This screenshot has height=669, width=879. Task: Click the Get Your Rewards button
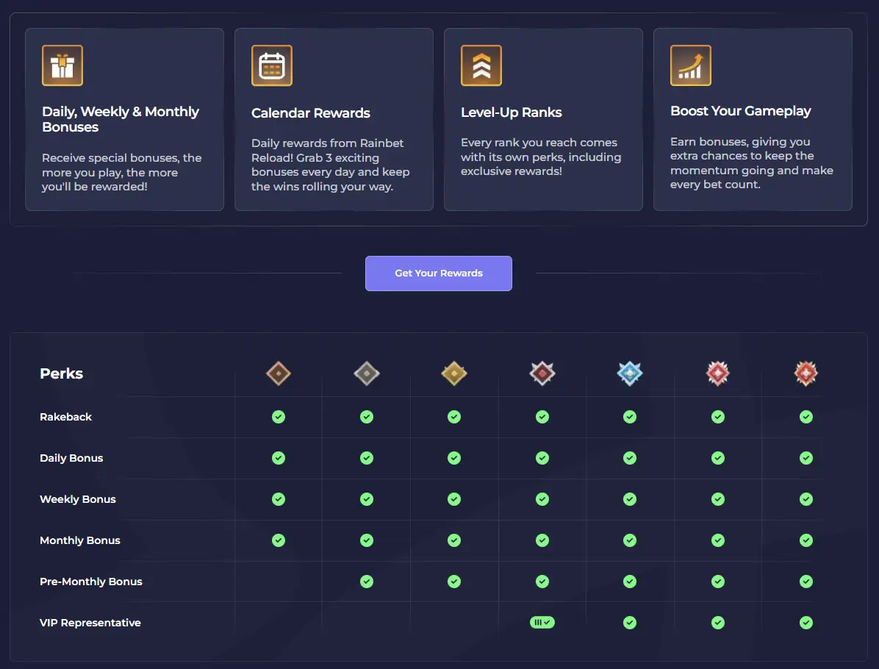point(439,273)
